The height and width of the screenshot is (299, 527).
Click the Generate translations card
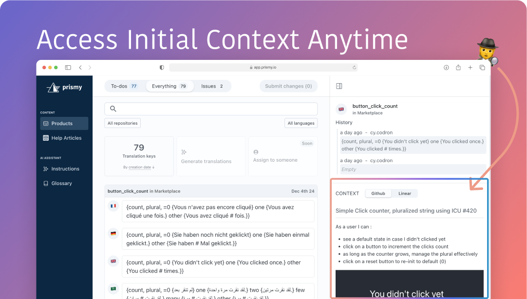[x=210, y=156]
